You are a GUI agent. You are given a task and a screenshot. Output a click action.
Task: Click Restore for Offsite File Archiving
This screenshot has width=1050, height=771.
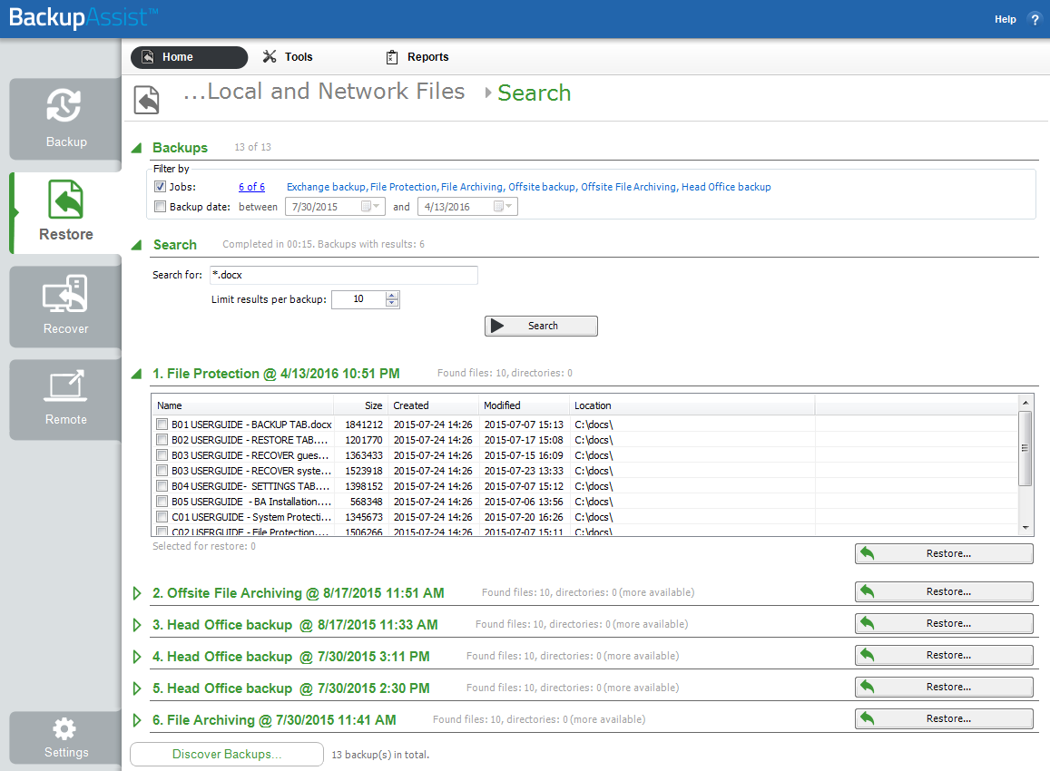pyautogui.click(x=944, y=591)
